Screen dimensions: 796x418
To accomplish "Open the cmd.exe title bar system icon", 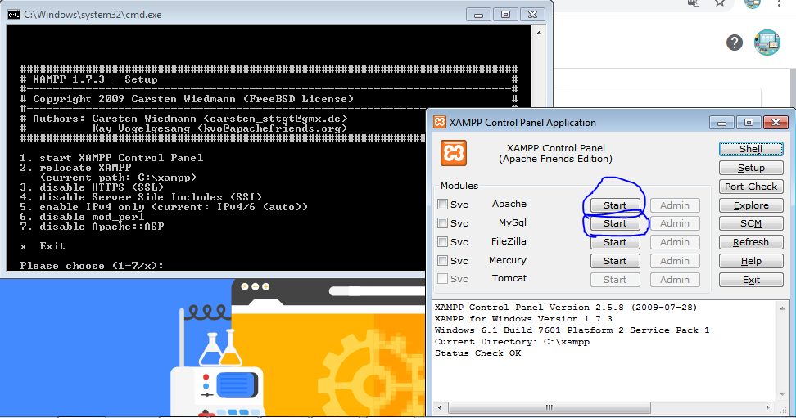I will click(x=14, y=14).
